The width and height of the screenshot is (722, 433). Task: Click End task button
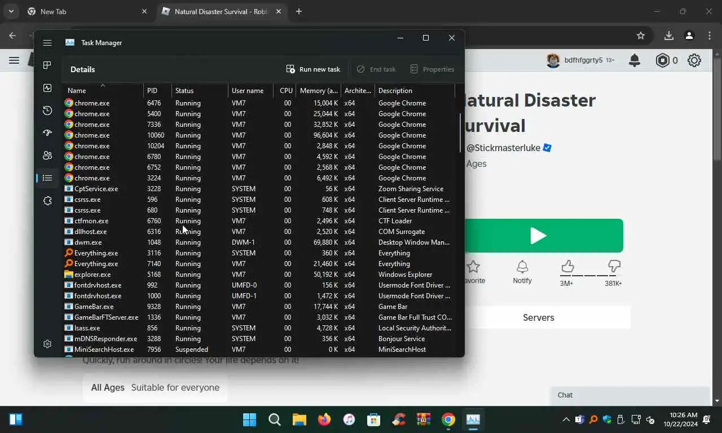(376, 69)
